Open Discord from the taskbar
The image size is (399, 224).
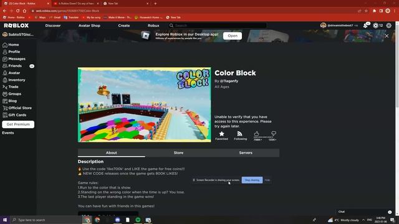(x=118, y=220)
